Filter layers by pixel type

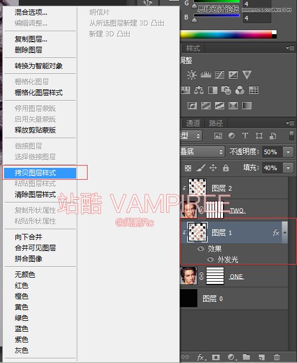(218, 135)
